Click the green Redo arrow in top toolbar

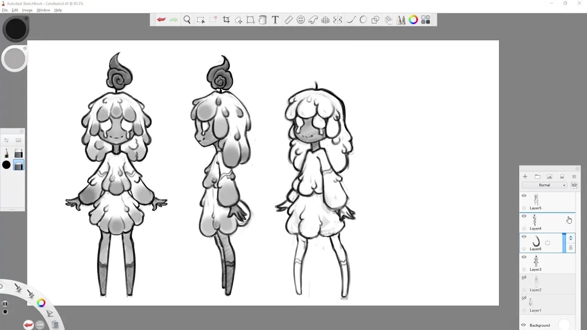tap(174, 20)
